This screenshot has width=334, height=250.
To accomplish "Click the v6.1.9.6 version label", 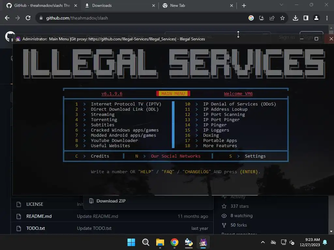I will pos(112,93).
